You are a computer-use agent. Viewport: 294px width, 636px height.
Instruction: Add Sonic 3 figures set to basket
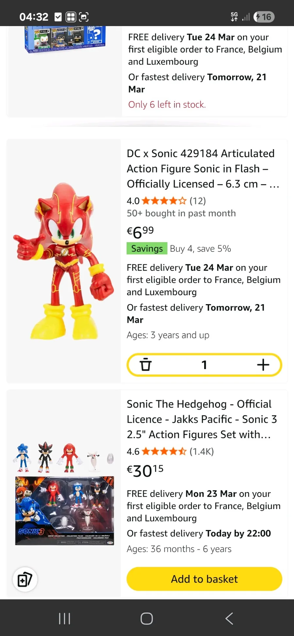pos(204,579)
